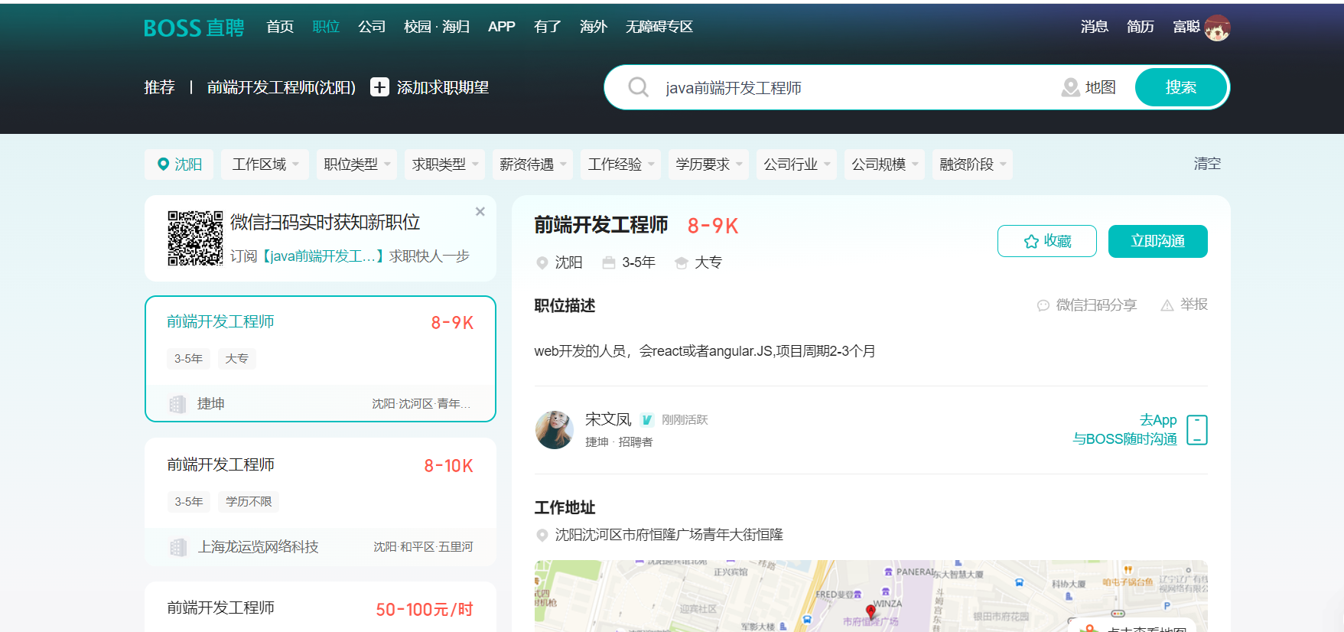Click the plus icon to add job expectation

tap(379, 87)
